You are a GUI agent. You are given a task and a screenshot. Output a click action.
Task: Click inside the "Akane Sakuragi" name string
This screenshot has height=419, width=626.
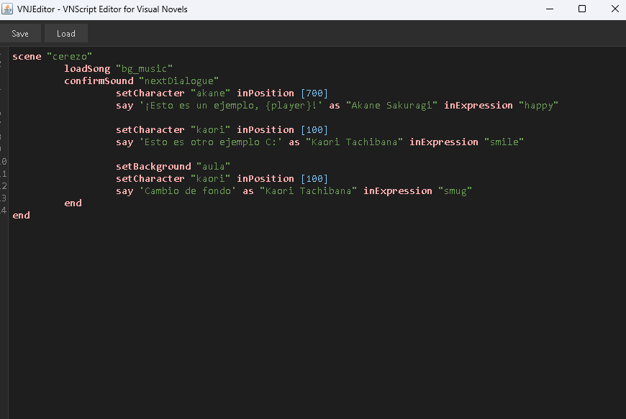pos(392,105)
